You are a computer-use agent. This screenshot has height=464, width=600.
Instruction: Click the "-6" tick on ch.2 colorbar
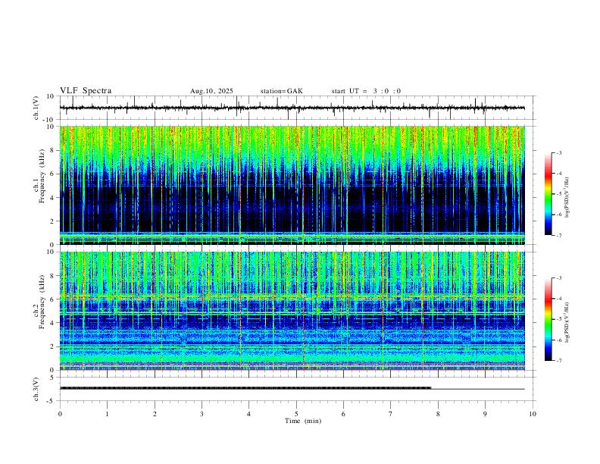[x=558, y=340]
